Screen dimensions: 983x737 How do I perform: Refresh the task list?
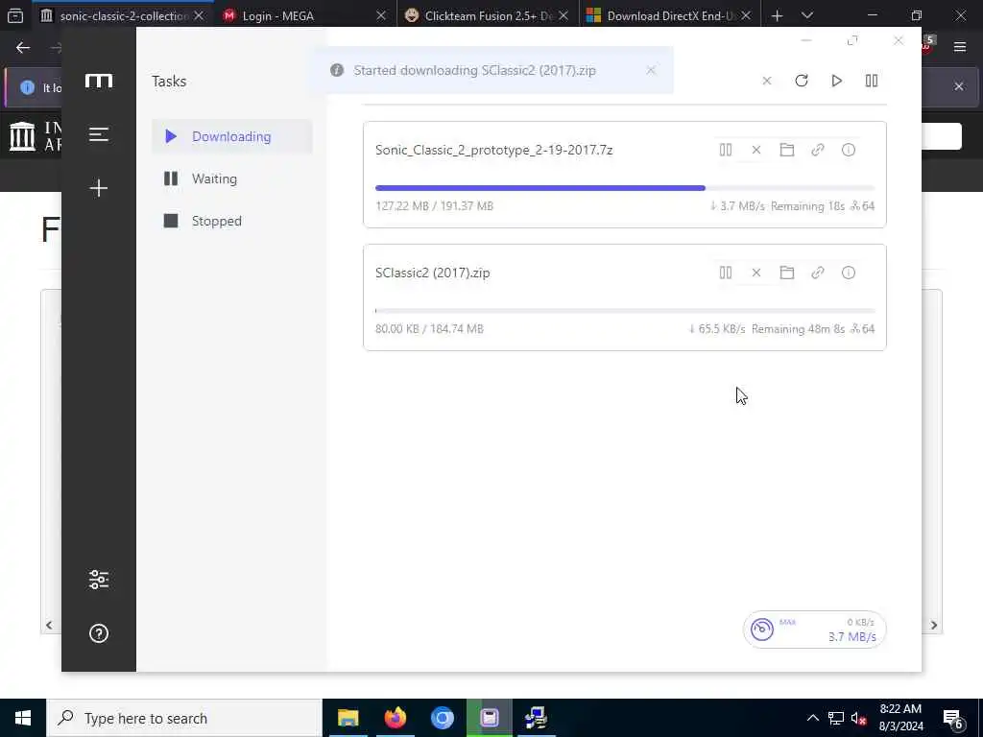coord(802,81)
